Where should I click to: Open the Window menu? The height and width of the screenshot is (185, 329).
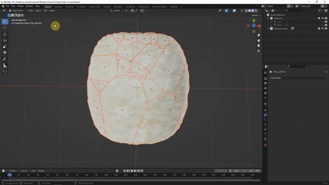click(x=29, y=7)
